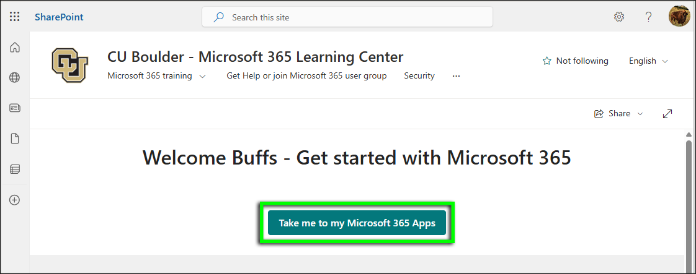Click the help question mark icon
This screenshot has height=274, width=696.
tap(648, 17)
